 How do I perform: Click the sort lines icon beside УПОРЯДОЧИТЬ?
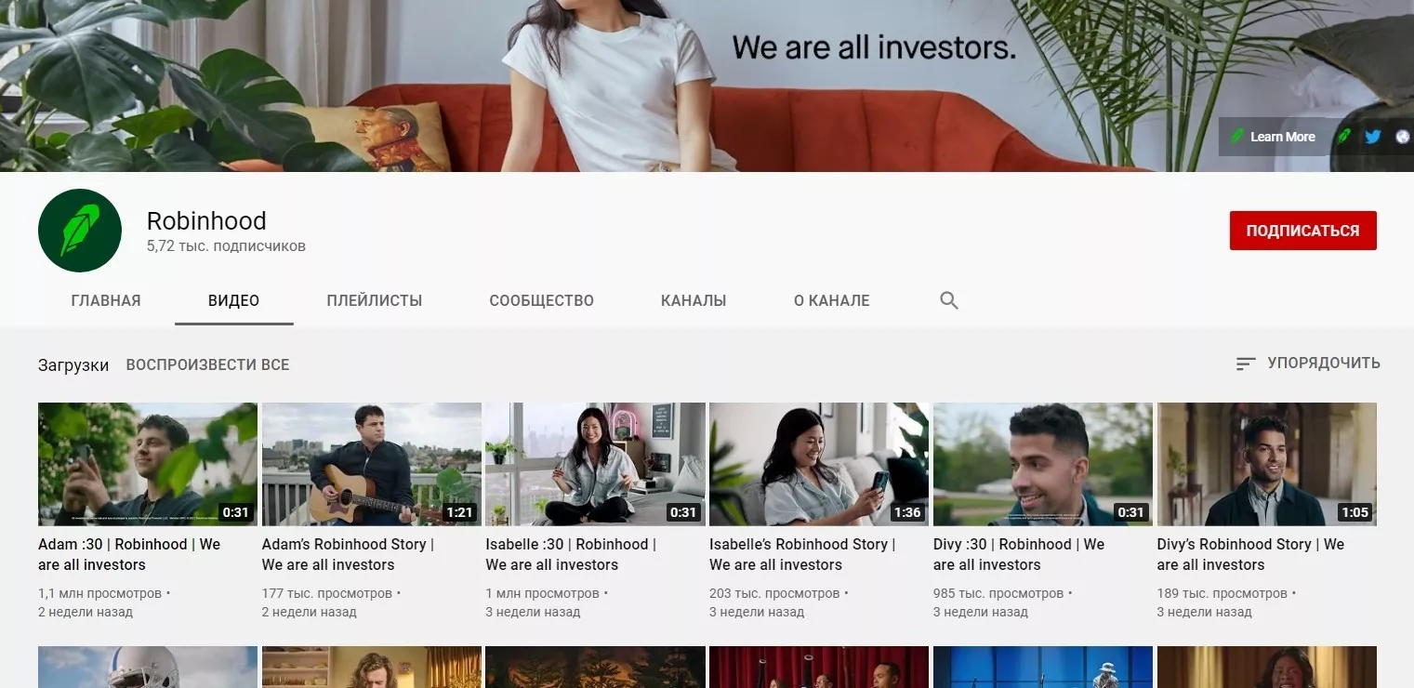1246,364
